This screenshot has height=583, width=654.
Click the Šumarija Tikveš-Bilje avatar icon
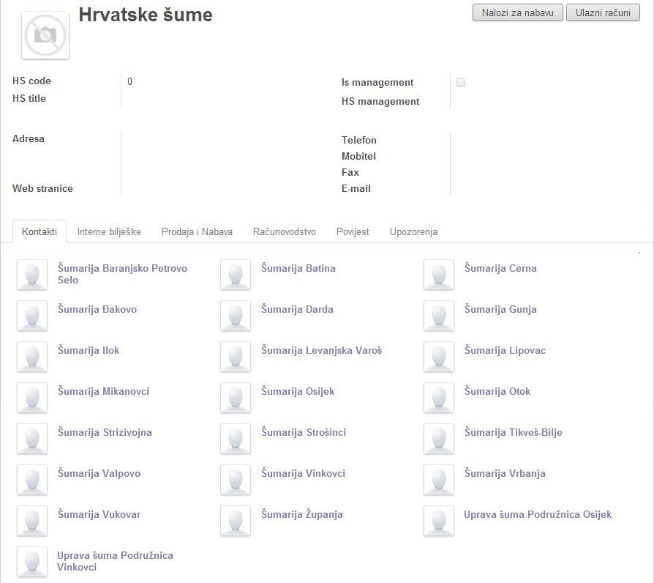pos(439,439)
